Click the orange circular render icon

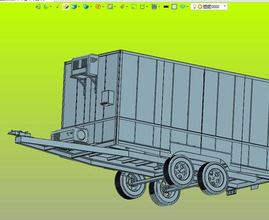click(x=98, y=7)
